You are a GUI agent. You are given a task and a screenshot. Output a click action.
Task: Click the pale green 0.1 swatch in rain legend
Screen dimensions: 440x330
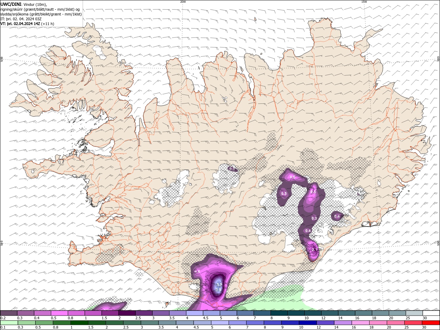[x=9, y=323]
